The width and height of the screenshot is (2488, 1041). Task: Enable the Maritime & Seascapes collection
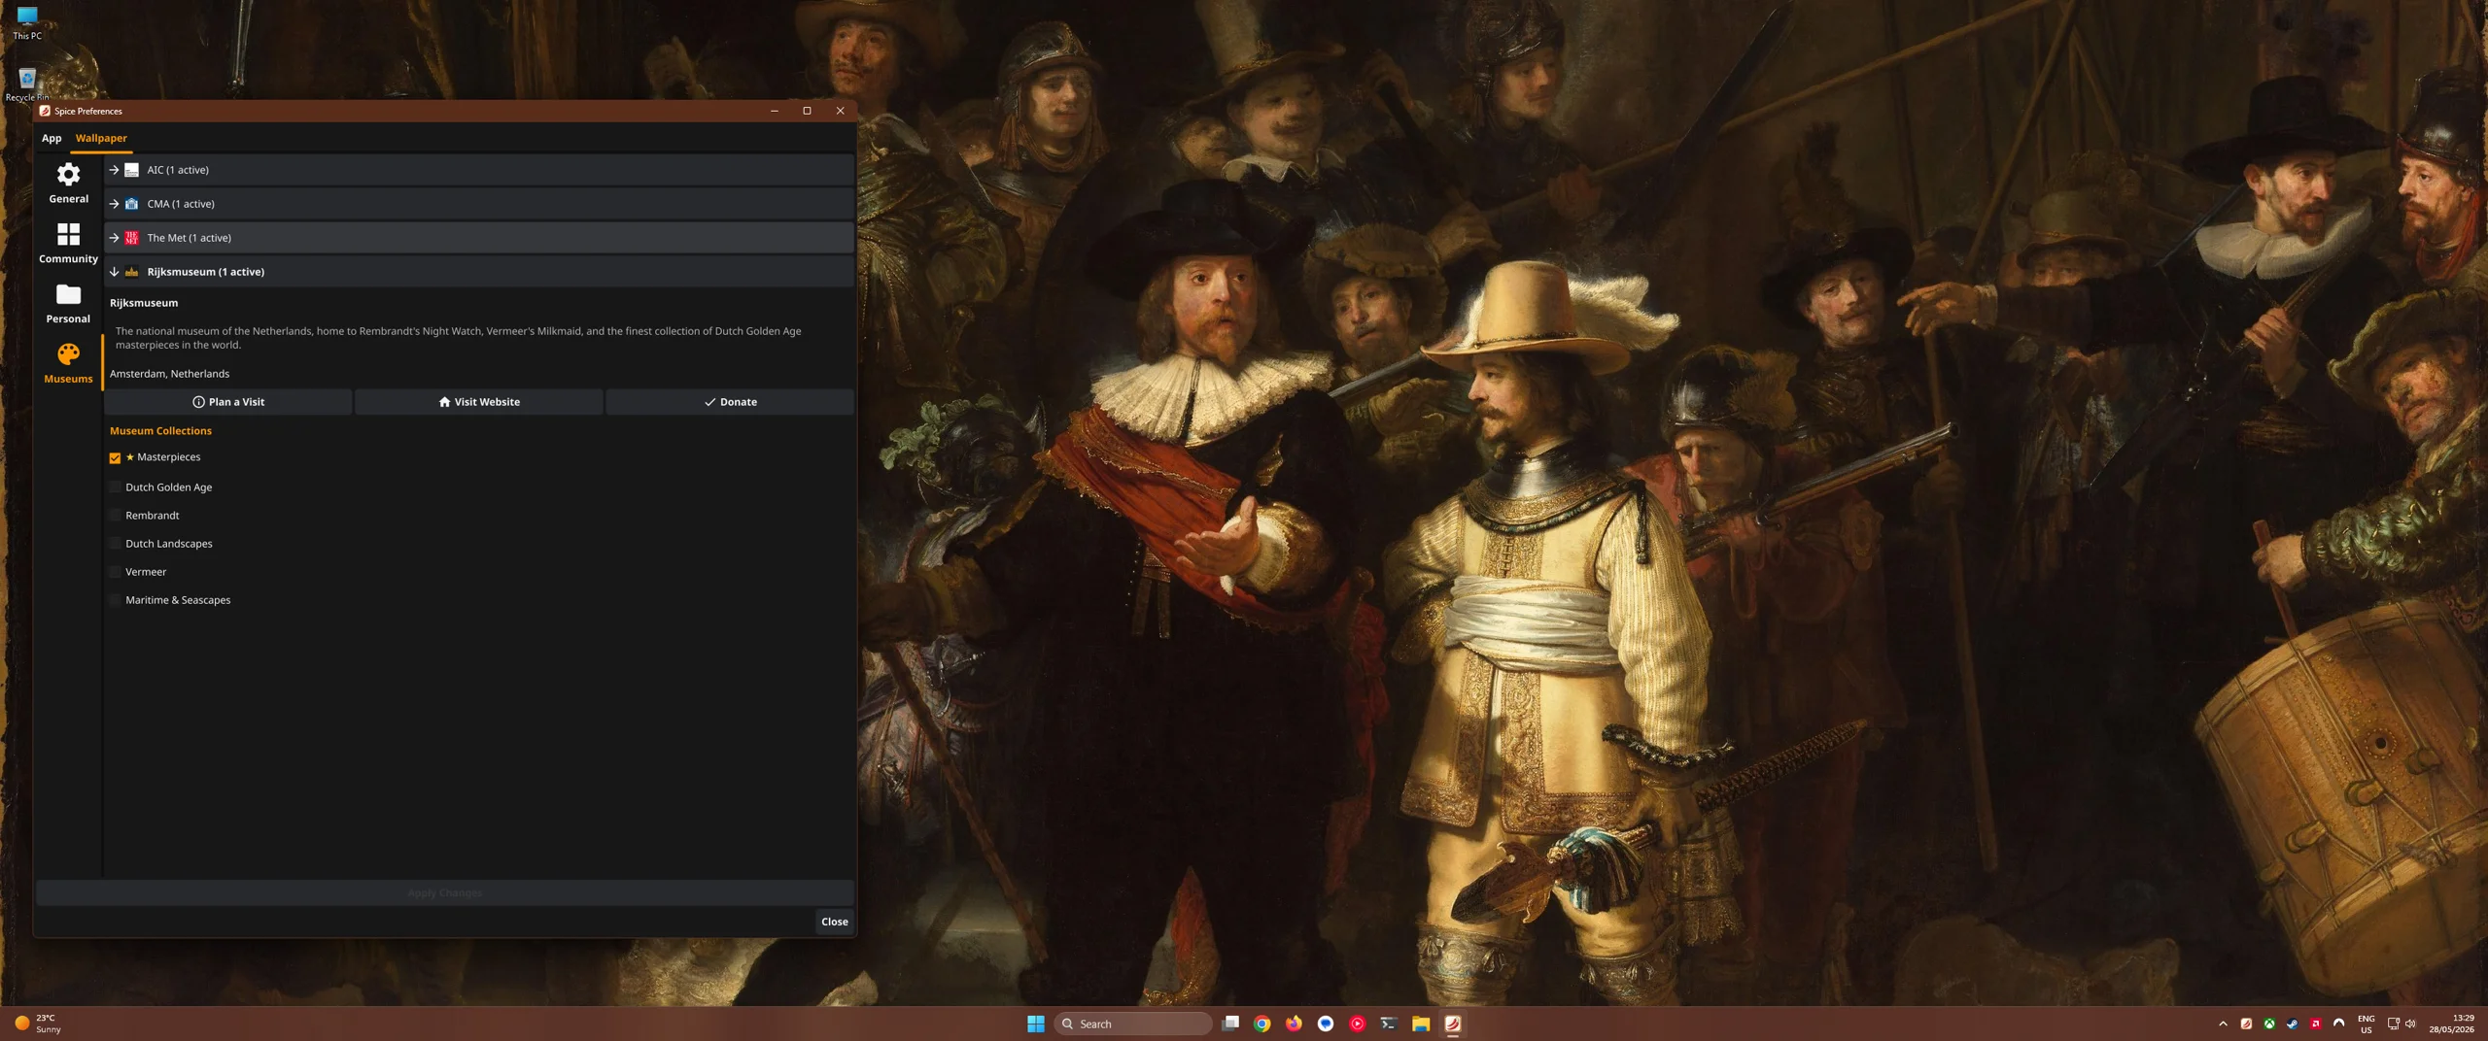115,600
